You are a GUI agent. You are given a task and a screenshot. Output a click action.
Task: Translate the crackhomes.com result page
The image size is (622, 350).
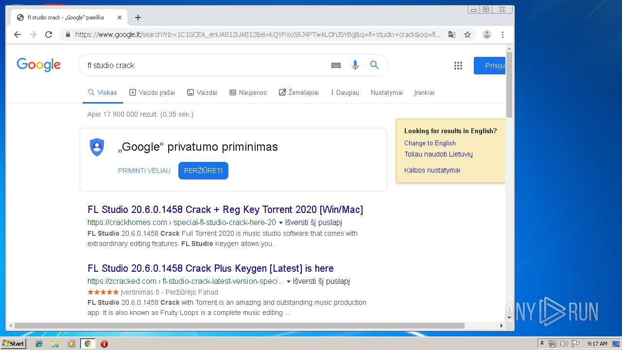pos(313,223)
